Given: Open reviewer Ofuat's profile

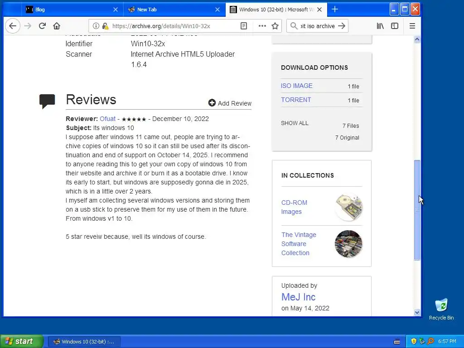Looking at the screenshot, I should pyautogui.click(x=107, y=119).
